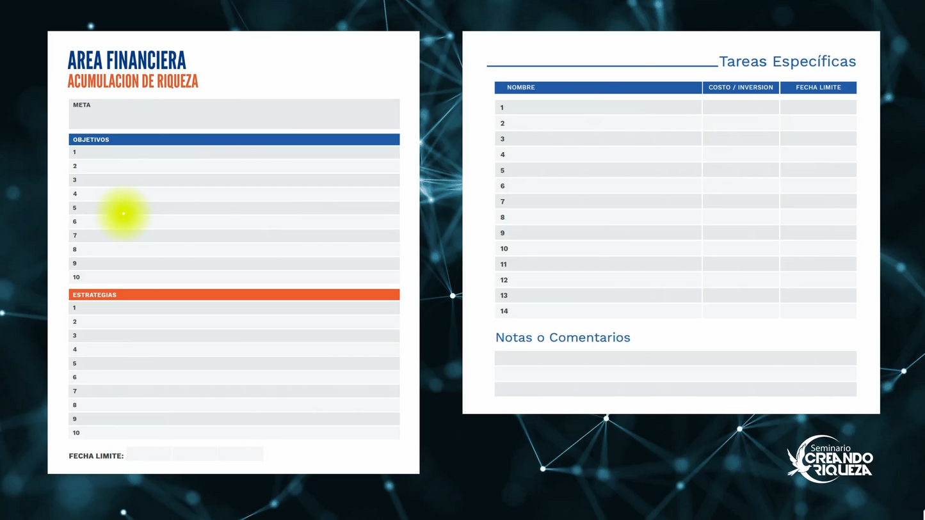Click the COSTO / INVERSION column header

(x=741, y=88)
